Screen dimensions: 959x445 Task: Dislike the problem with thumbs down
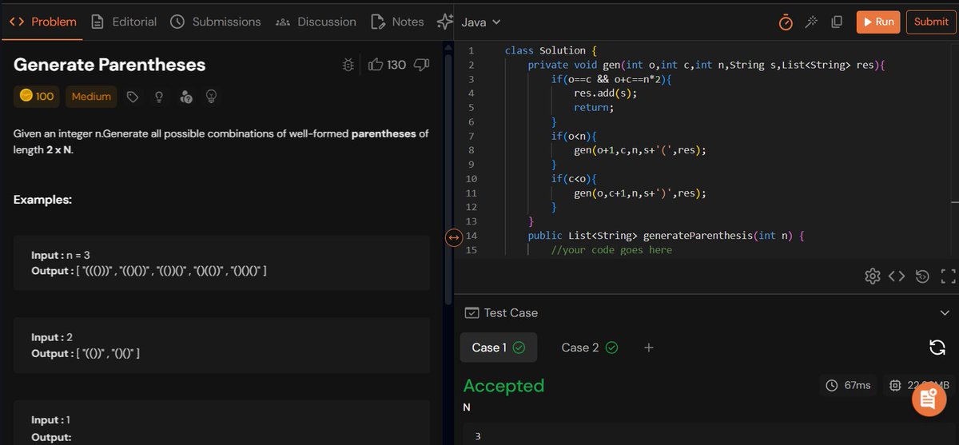(x=421, y=65)
